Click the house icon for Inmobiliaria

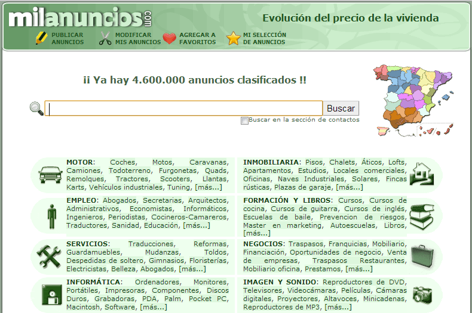pos(422,173)
